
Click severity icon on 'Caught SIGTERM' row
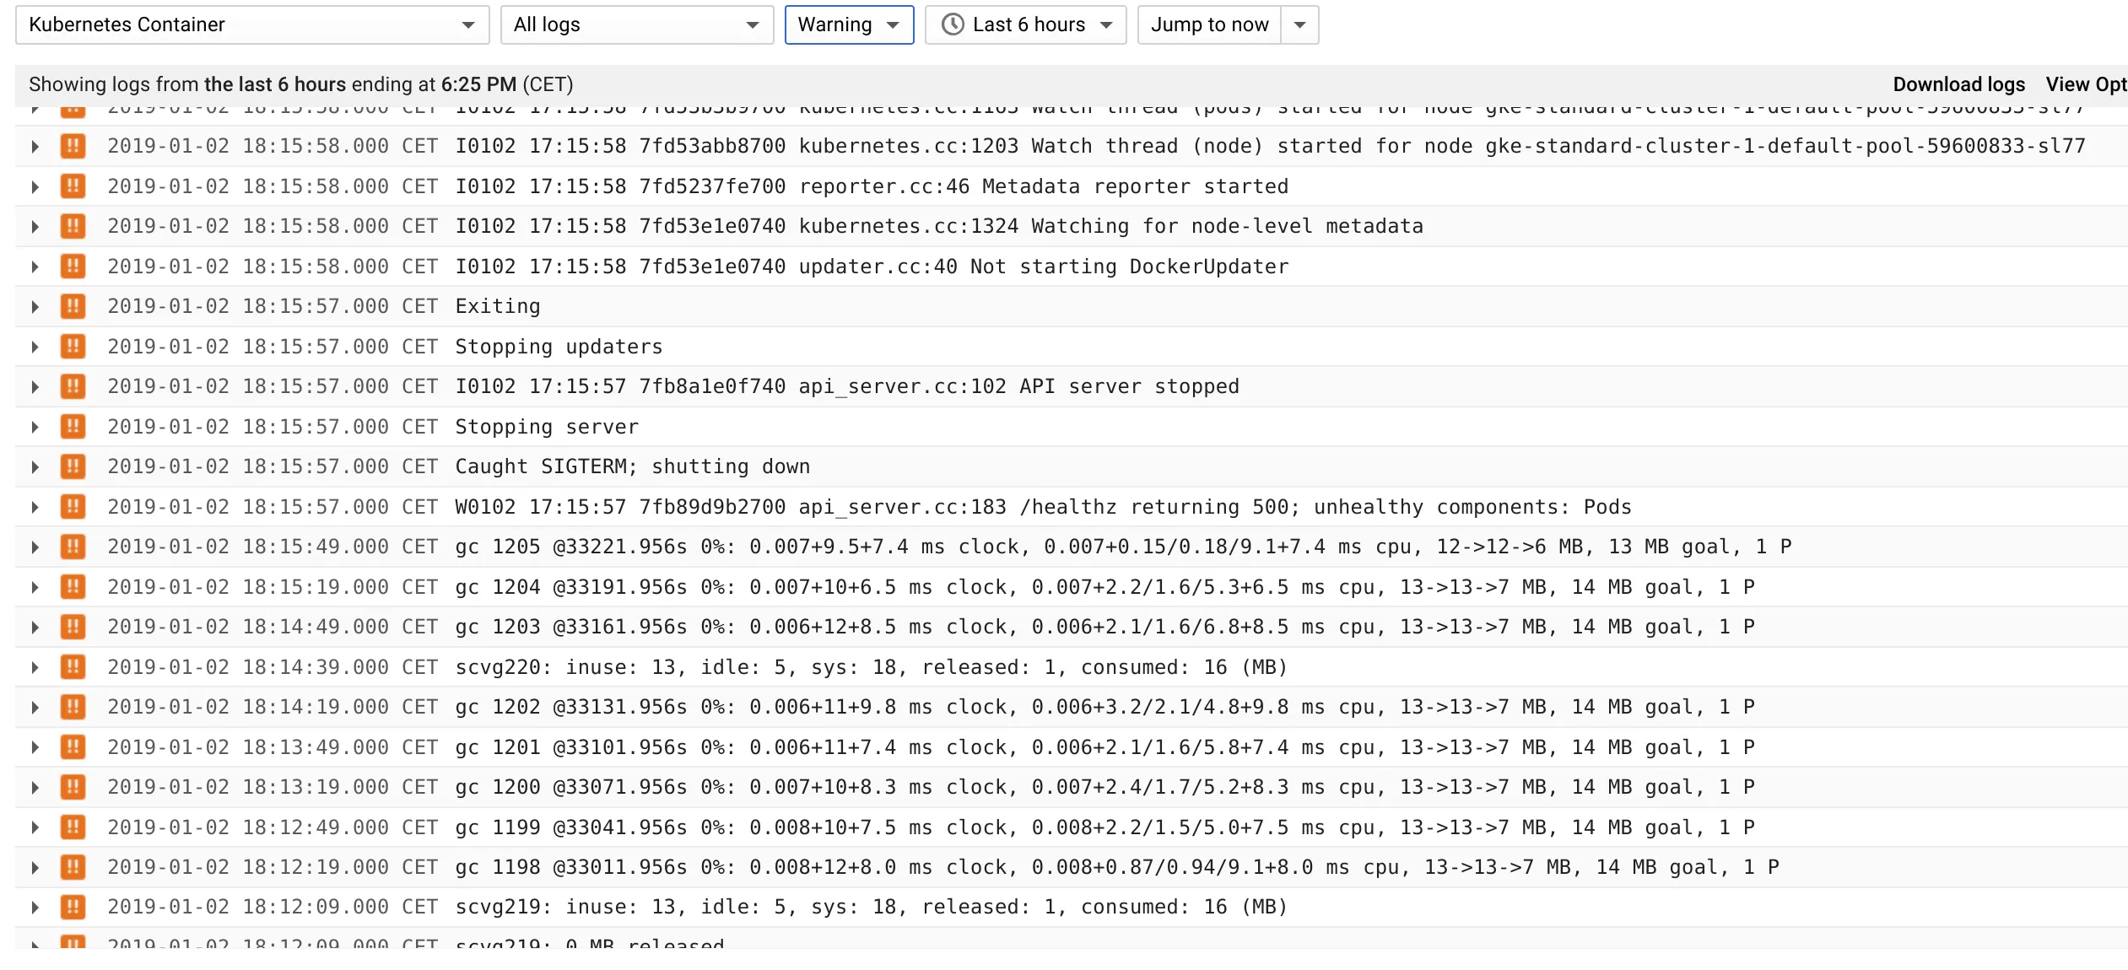(73, 466)
